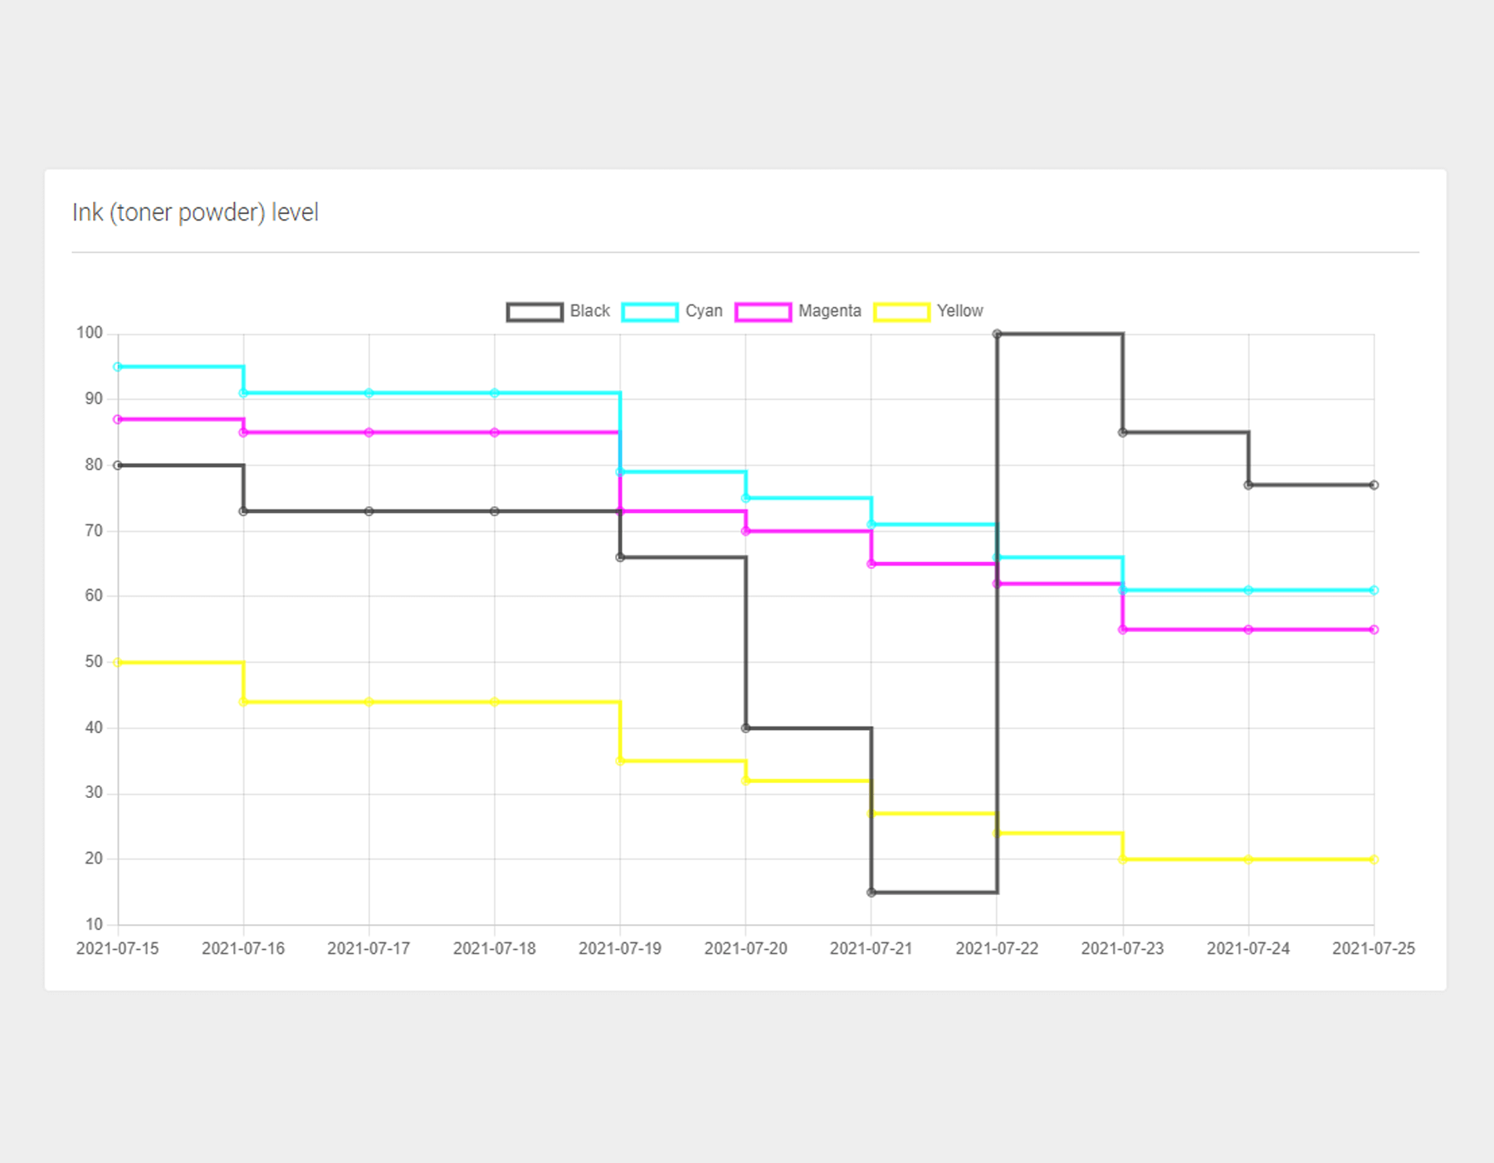Click the Cyan point at 95 on 2021-07-15
1494x1163 pixels.
tap(118, 367)
